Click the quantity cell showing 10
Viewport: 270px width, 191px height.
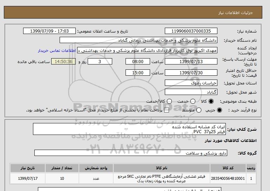[x=62, y=179]
